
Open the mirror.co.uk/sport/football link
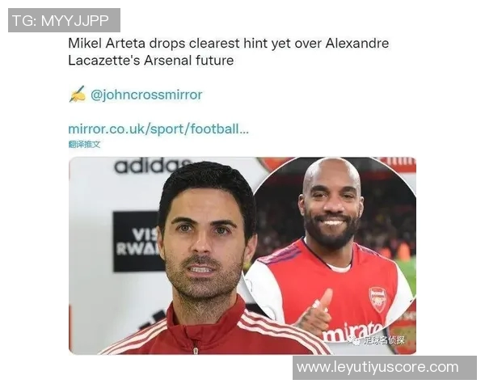pos(158,129)
